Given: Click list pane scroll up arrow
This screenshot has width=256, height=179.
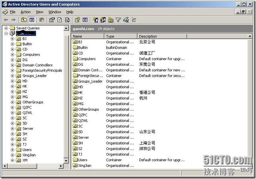Looking at the screenshot, I should [x=250, y=36].
